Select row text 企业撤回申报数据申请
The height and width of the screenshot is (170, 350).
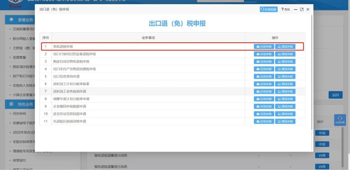click(70, 106)
